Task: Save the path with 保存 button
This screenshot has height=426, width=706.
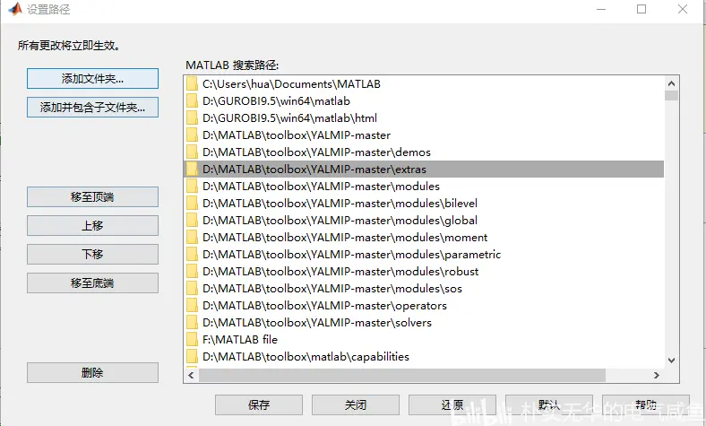Action: click(x=259, y=404)
